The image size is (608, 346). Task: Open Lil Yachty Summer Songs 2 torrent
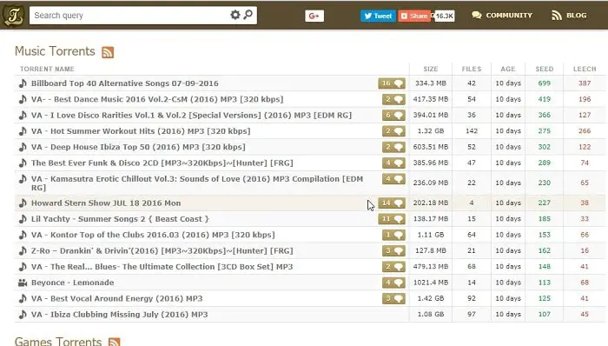point(120,219)
